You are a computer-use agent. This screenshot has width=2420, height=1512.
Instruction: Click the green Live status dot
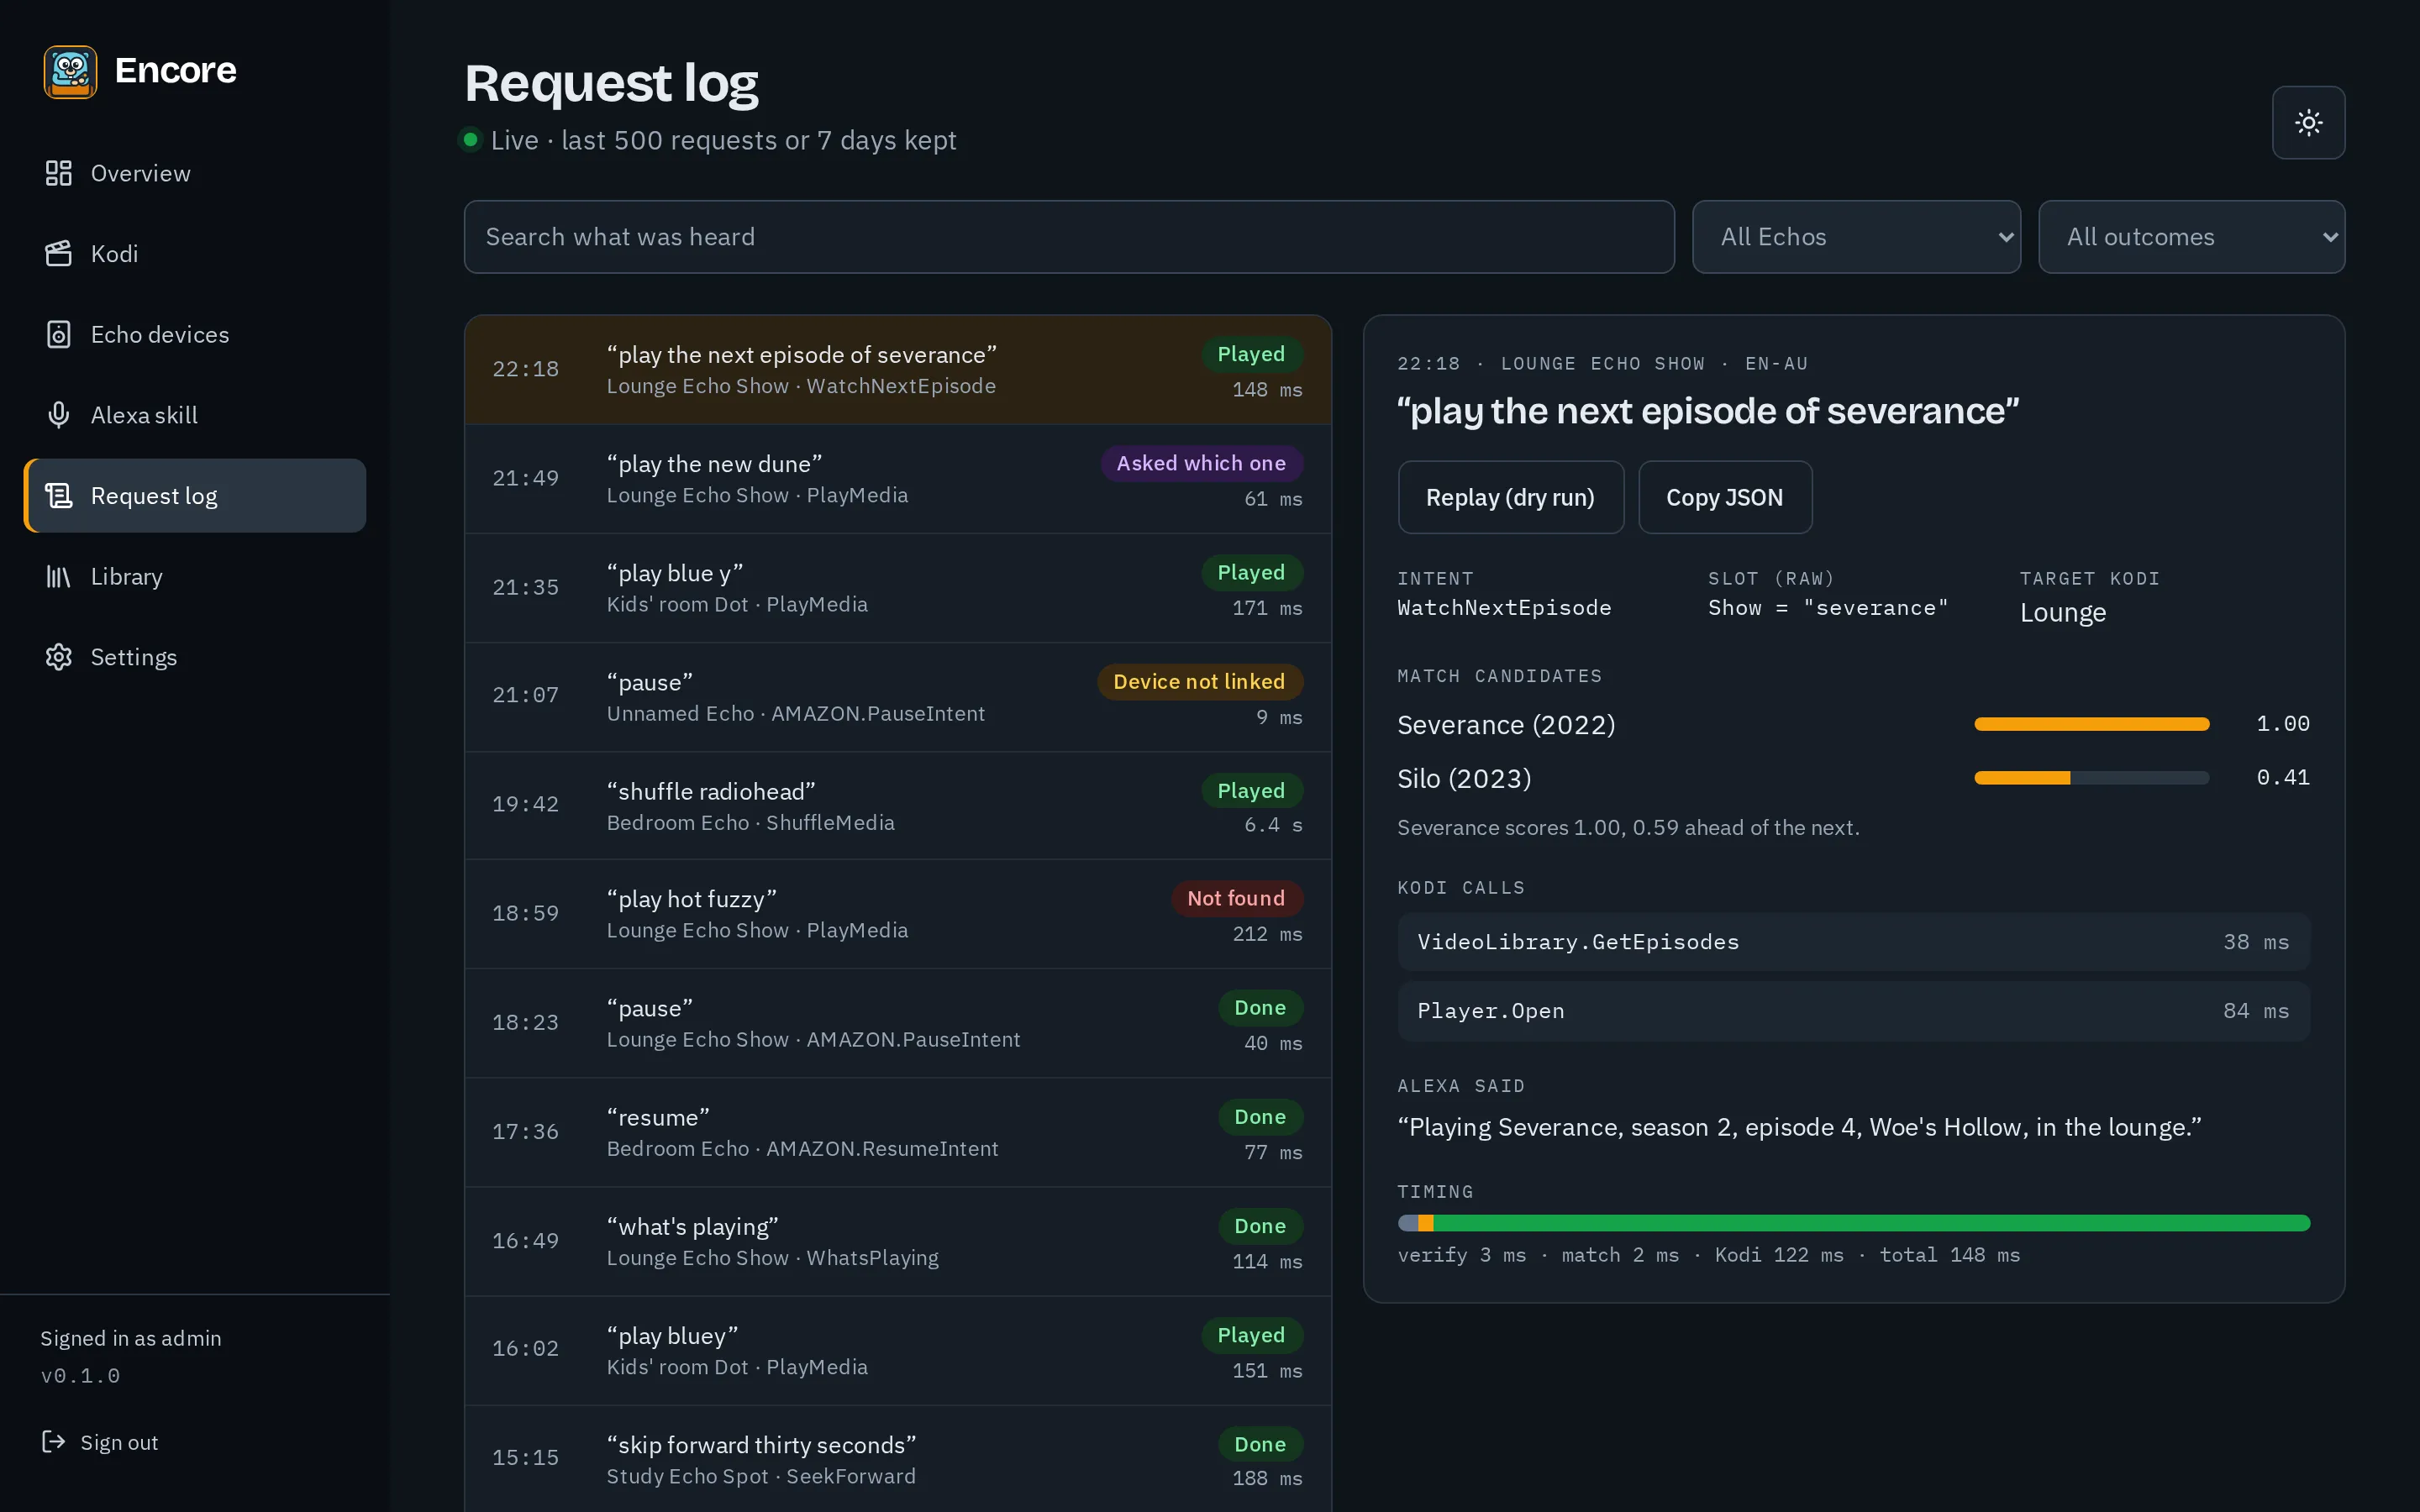point(469,140)
